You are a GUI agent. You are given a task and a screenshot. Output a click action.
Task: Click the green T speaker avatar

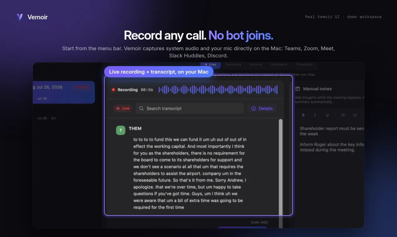point(121,131)
